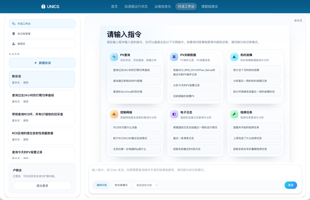The width and height of the screenshot is (310, 200).
Task: Switch to 通用问答 mode
Action: [102, 185]
